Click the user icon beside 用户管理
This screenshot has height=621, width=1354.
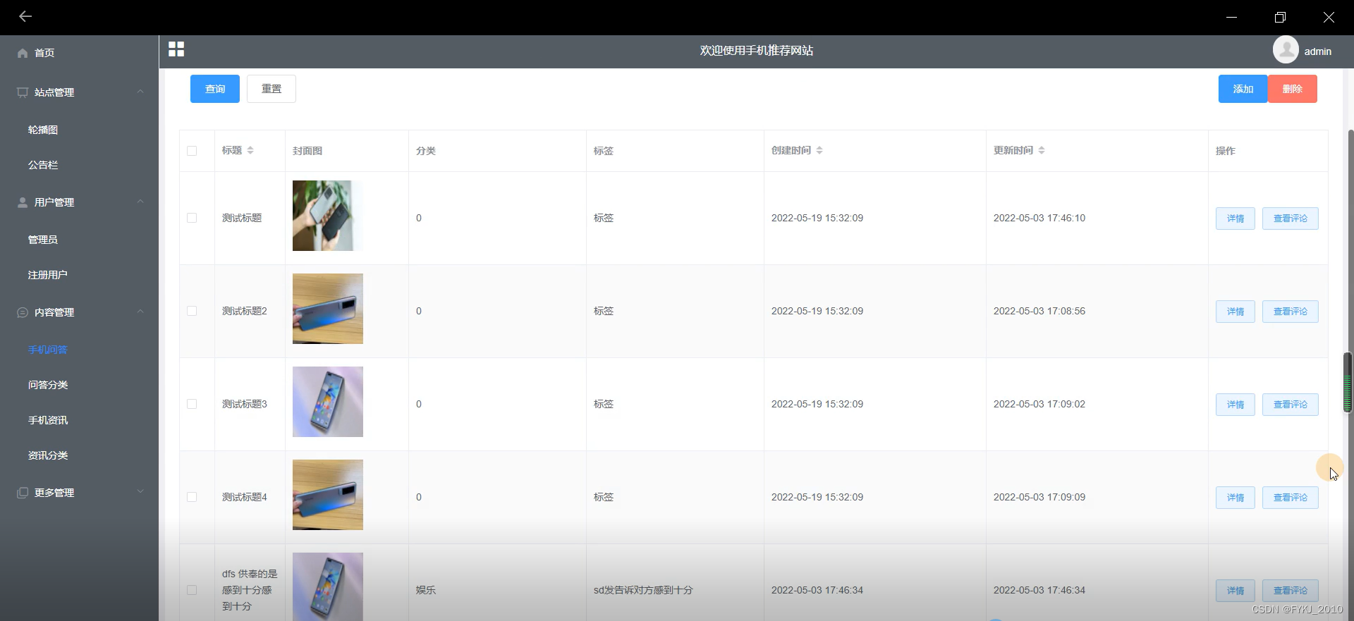click(x=23, y=202)
